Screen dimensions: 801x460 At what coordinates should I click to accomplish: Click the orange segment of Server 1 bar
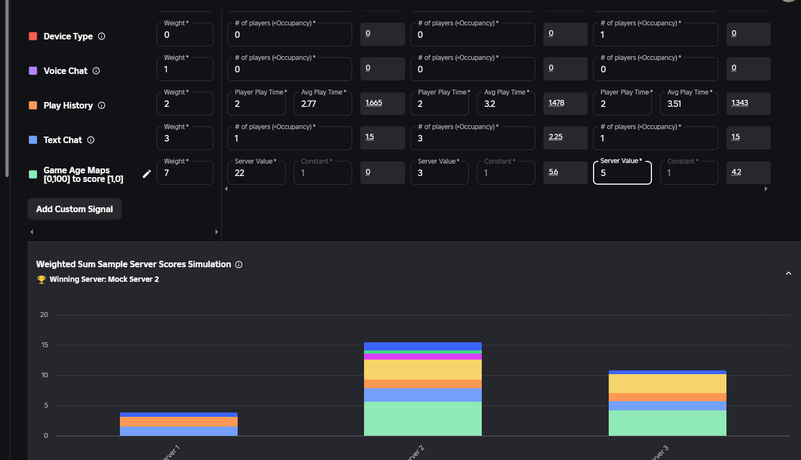coord(179,422)
